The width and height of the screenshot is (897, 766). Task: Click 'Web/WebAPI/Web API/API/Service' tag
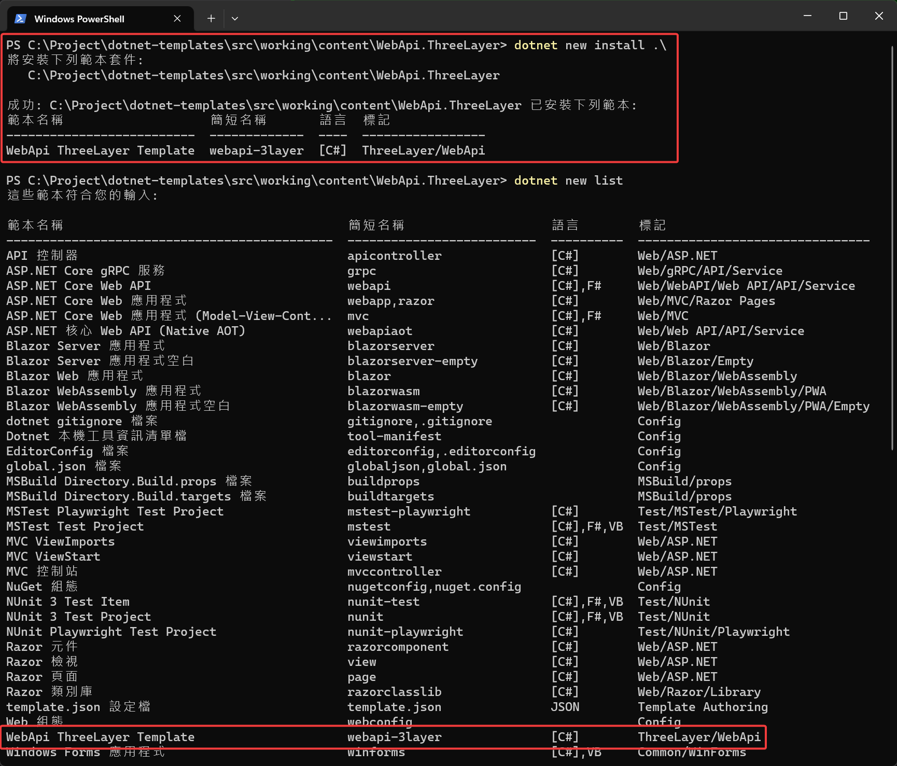coord(747,286)
